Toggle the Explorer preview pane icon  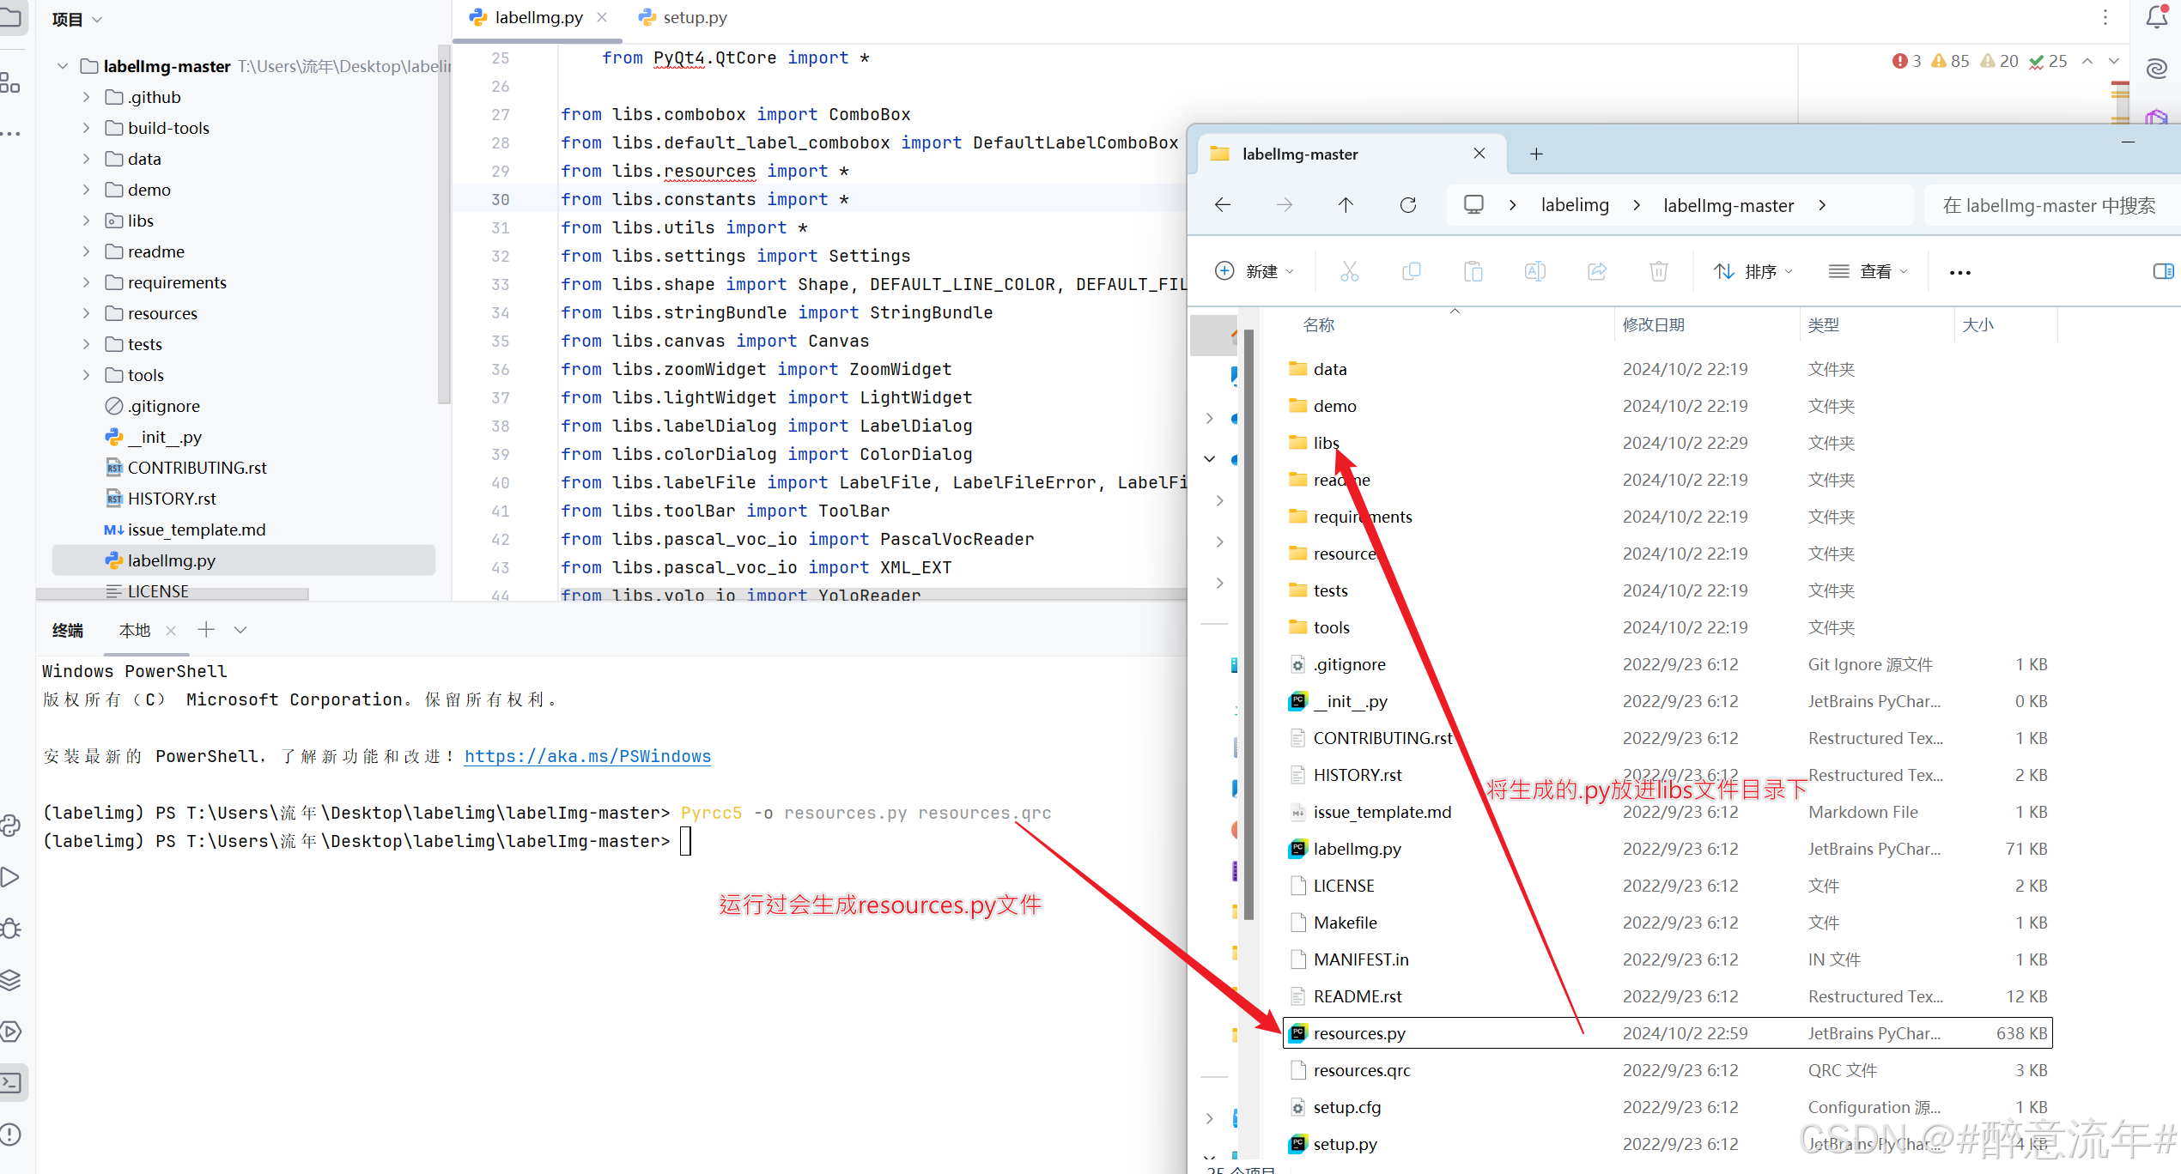tap(2162, 272)
